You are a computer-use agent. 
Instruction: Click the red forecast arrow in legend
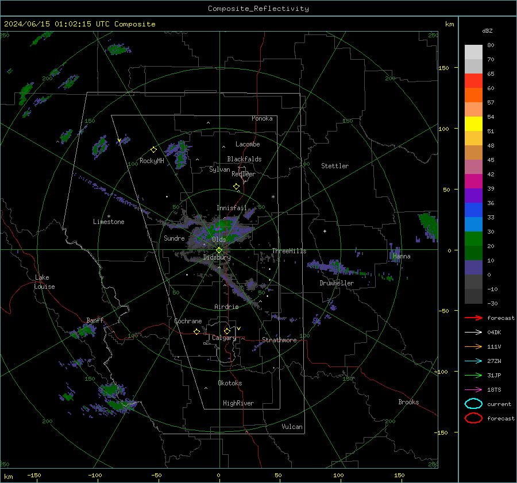473,318
